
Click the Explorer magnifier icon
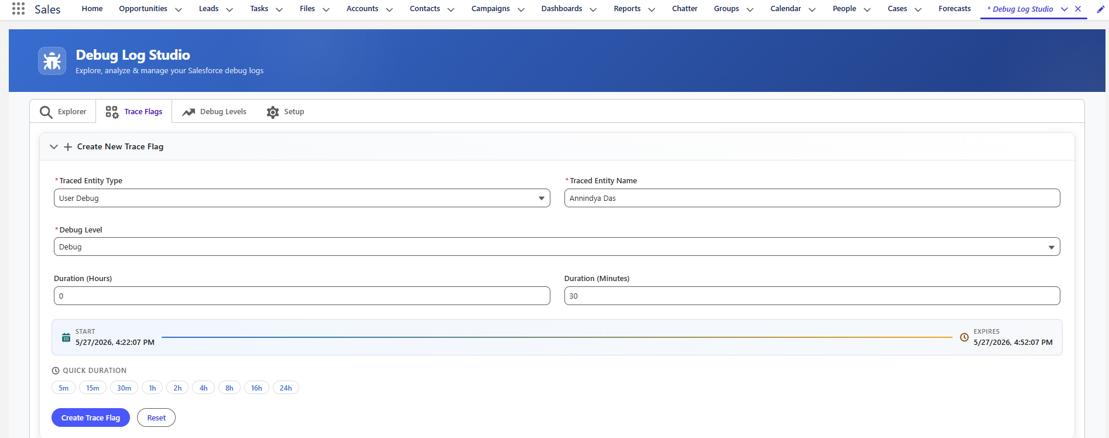[x=46, y=112]
